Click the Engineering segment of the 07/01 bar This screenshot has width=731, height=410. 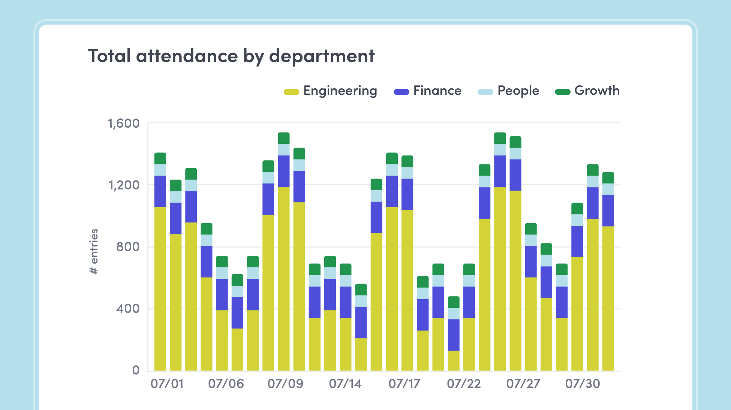160,288
